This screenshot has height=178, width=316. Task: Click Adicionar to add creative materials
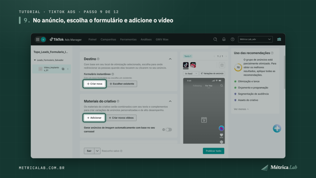pyautogui.click(x=94, y=118)
